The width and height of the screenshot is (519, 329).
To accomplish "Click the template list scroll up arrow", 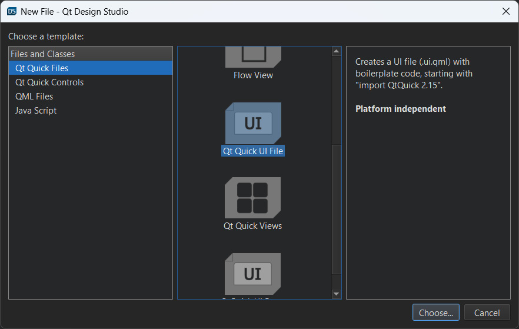I will (337, 51).
